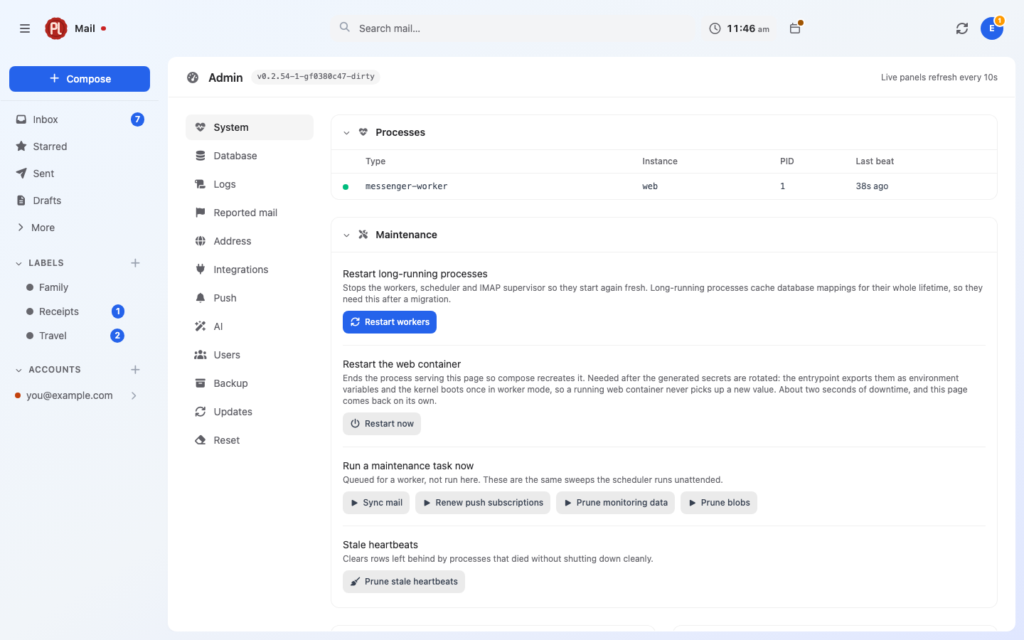The image size is (1024, 640).
Task: Click the refresh sync icon in header
Action: pyautogui.click(x=962, y=28)
